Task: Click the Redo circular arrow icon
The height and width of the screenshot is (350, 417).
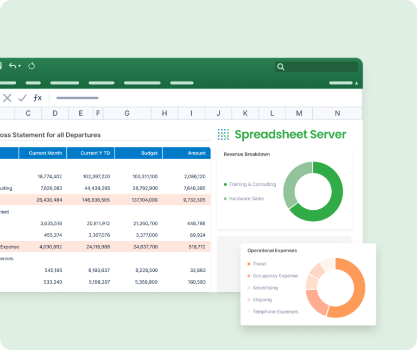Action: [x=31, y=66]
